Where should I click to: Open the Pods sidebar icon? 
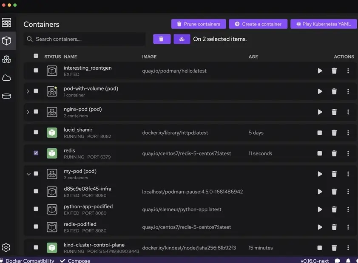[x=6, y=59]
